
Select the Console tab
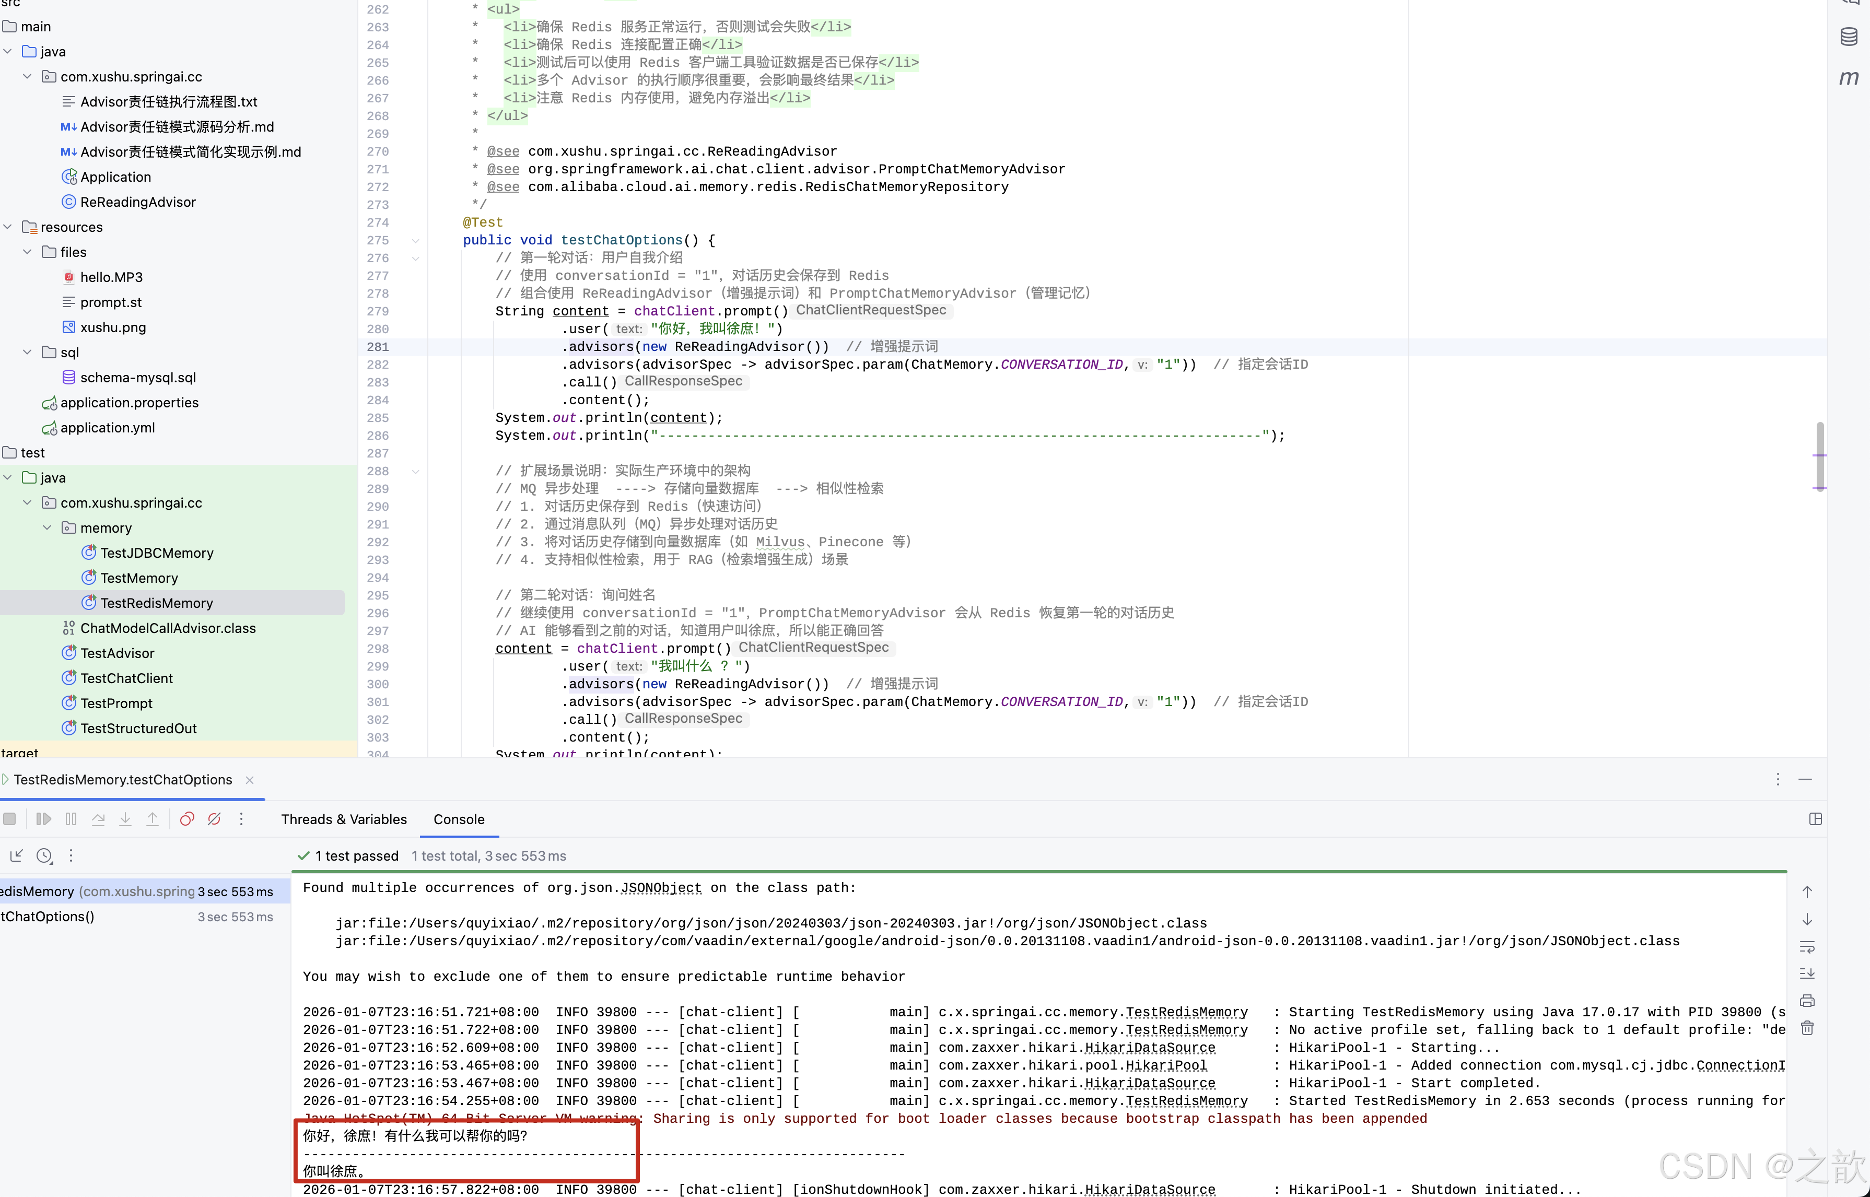tap(459, 819)
